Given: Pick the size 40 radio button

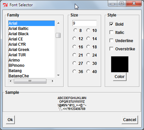Looking at the screenshot, I should (88, 71).
